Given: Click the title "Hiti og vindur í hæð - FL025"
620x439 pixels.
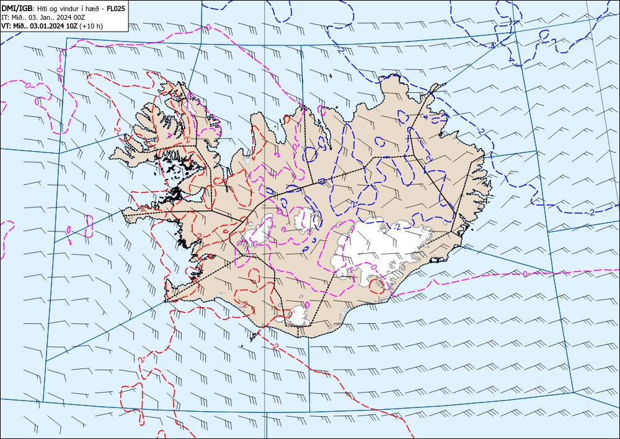Looking at the screenshot, I should click(81, 8).
